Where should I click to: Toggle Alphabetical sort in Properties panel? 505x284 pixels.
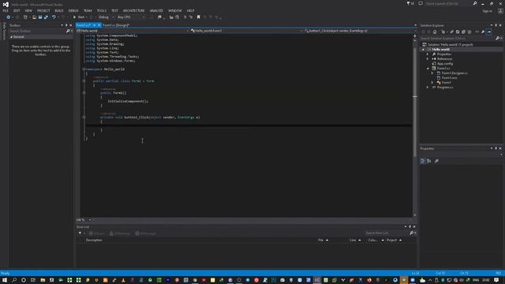pyautogui.click(x=429, y=161)
